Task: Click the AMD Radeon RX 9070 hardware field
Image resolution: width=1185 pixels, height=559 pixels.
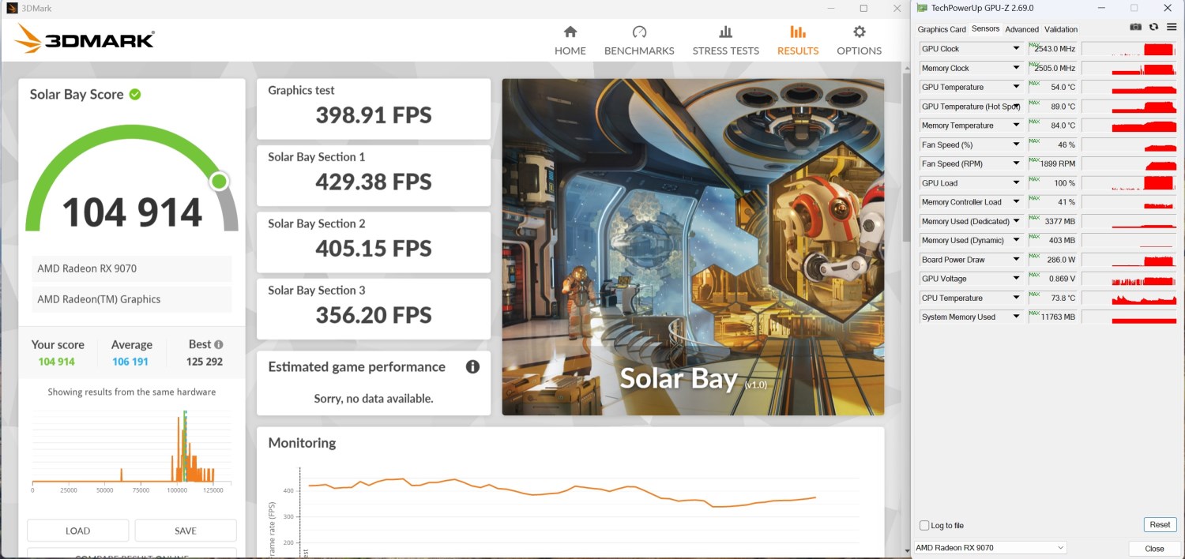Action: click(x=132, y=268)
